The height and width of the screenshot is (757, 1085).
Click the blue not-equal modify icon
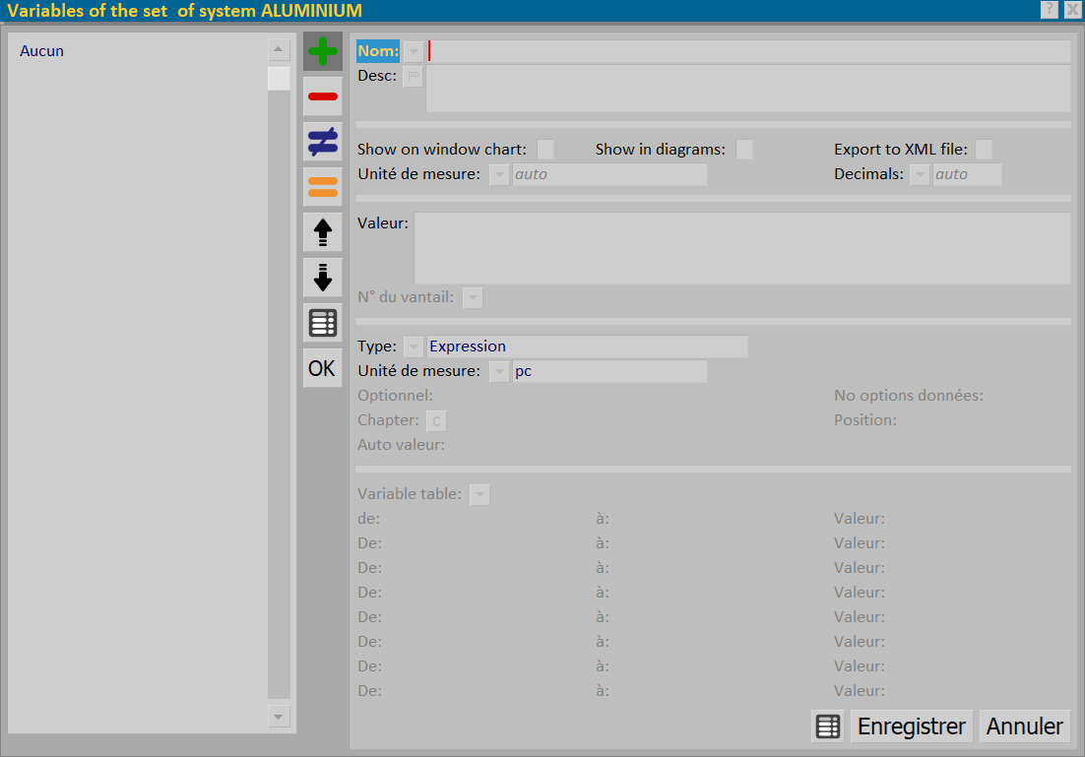323,141
